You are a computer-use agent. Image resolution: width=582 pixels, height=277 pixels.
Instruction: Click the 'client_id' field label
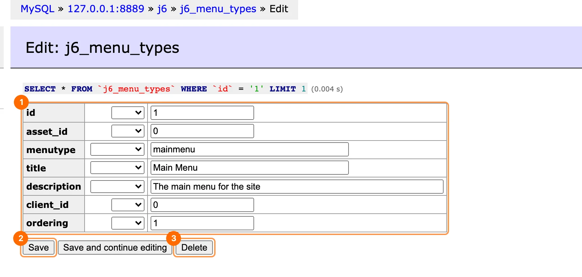[47, 205]
